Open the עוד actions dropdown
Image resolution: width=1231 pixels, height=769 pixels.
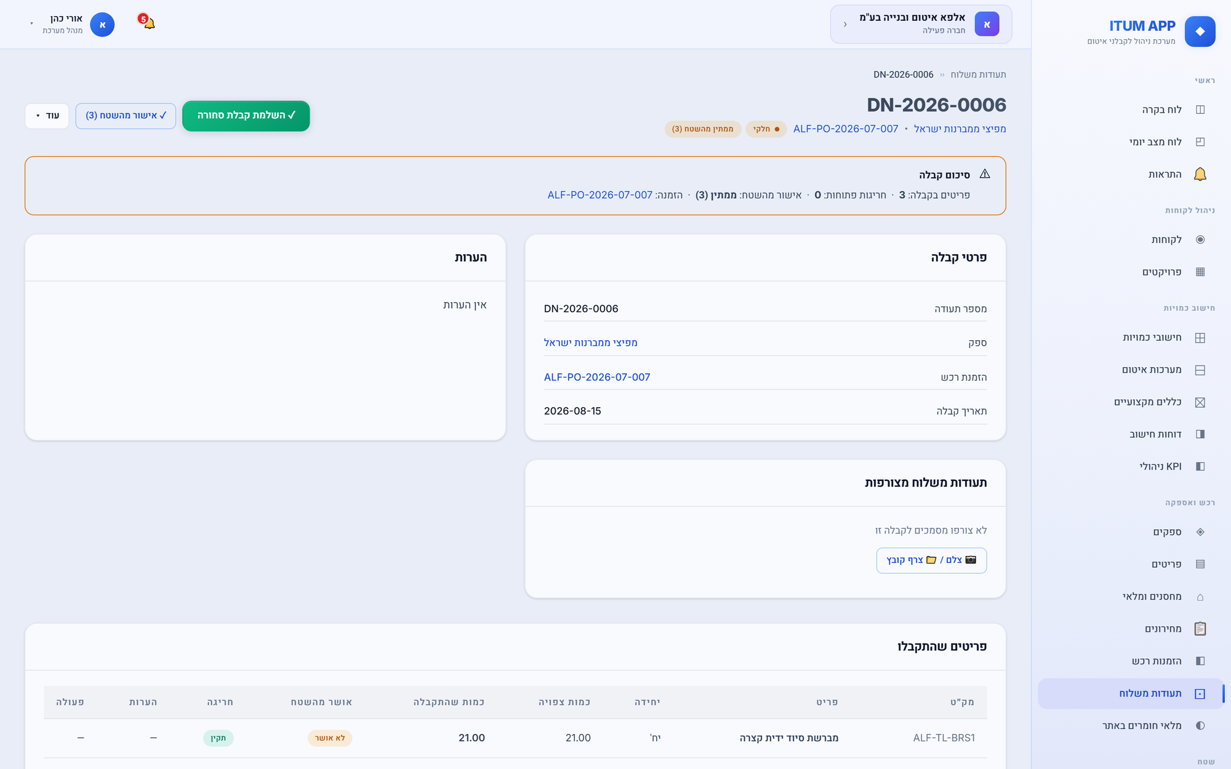tap(47, 116)
